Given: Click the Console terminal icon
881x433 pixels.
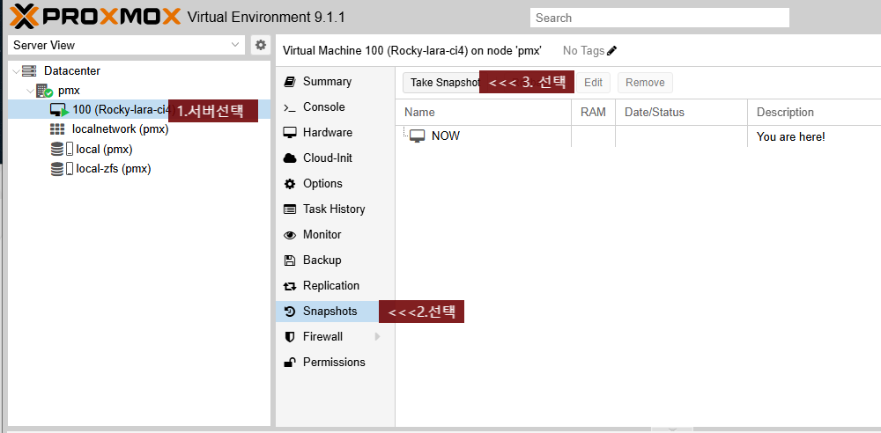Looking at the screenshot, I should [289, 107].
